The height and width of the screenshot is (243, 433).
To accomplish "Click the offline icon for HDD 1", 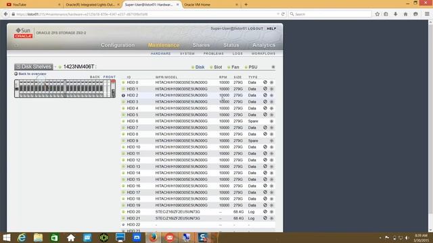I will click(265, 88).
